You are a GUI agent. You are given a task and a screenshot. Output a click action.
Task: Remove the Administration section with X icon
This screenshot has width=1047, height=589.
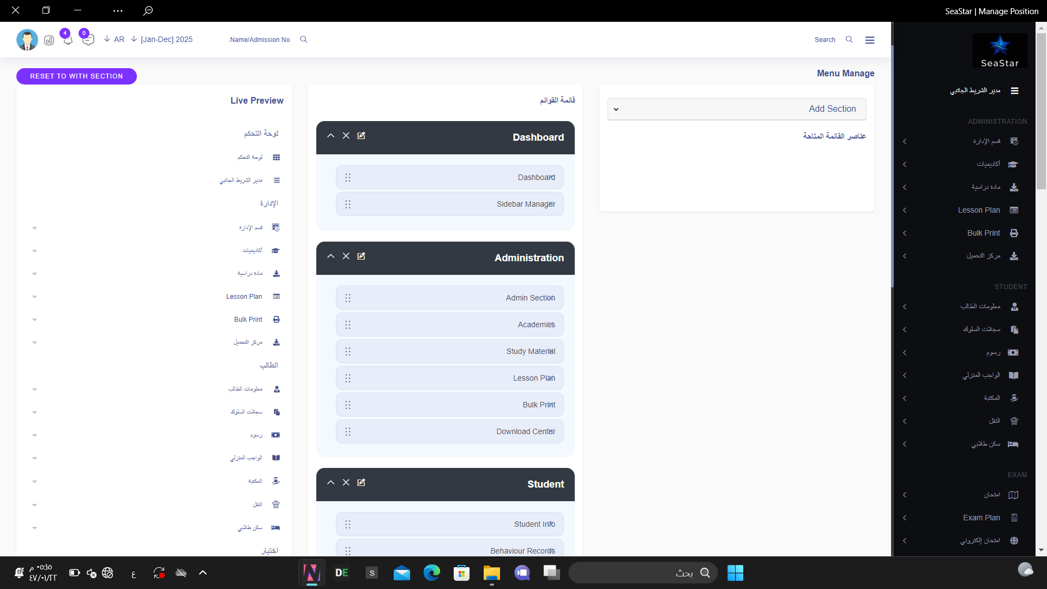click(346, 256)
